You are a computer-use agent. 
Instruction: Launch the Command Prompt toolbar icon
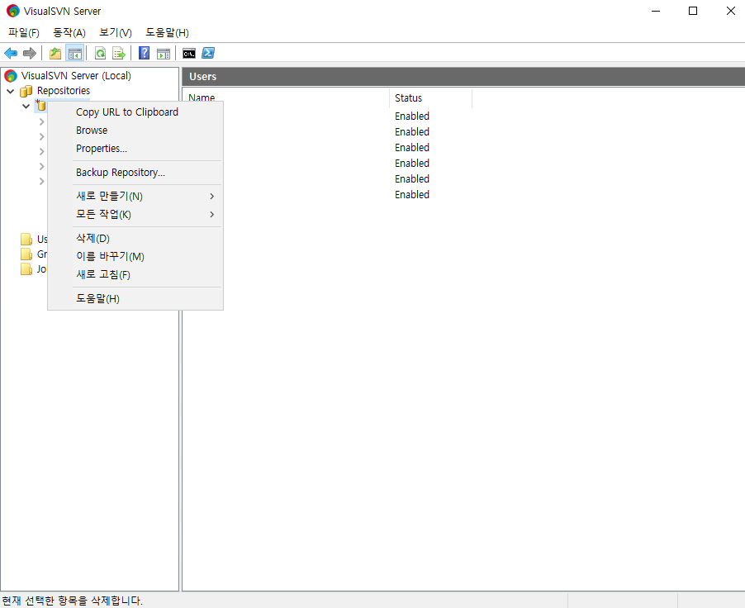point(189,53)
